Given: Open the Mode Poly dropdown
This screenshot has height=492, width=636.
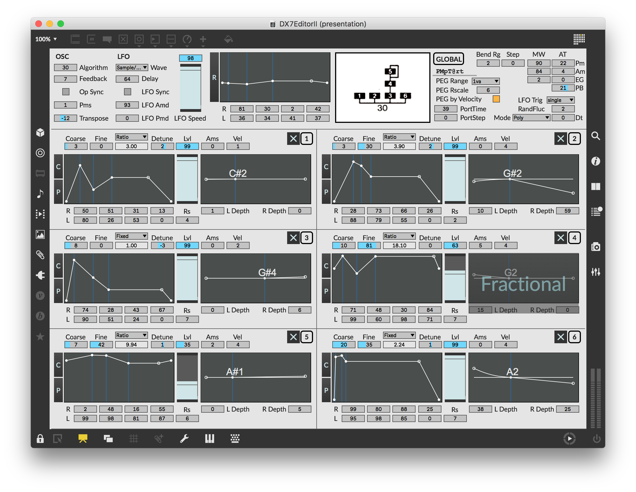Looking at the screenshot, I should (531, 118).
